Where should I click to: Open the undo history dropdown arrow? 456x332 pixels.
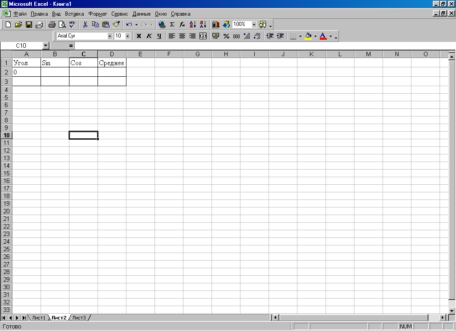[x=136, y=25]
